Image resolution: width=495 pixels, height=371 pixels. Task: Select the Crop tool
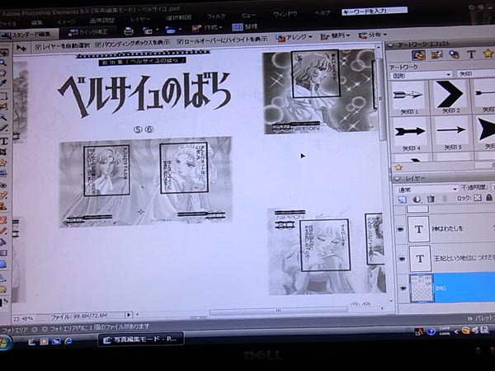[3, 152]
